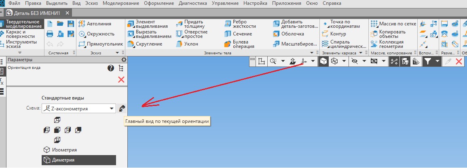Click the Булева операция tool

(239, 44)
